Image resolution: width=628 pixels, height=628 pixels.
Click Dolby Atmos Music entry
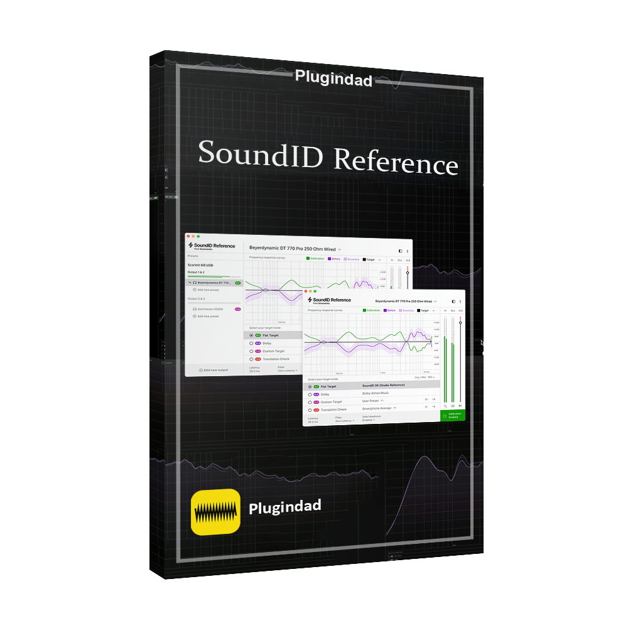(x=376, y=393)
